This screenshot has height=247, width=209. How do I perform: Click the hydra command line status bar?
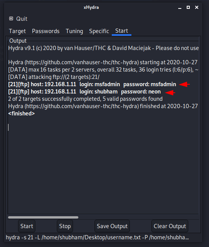point(97,237)
